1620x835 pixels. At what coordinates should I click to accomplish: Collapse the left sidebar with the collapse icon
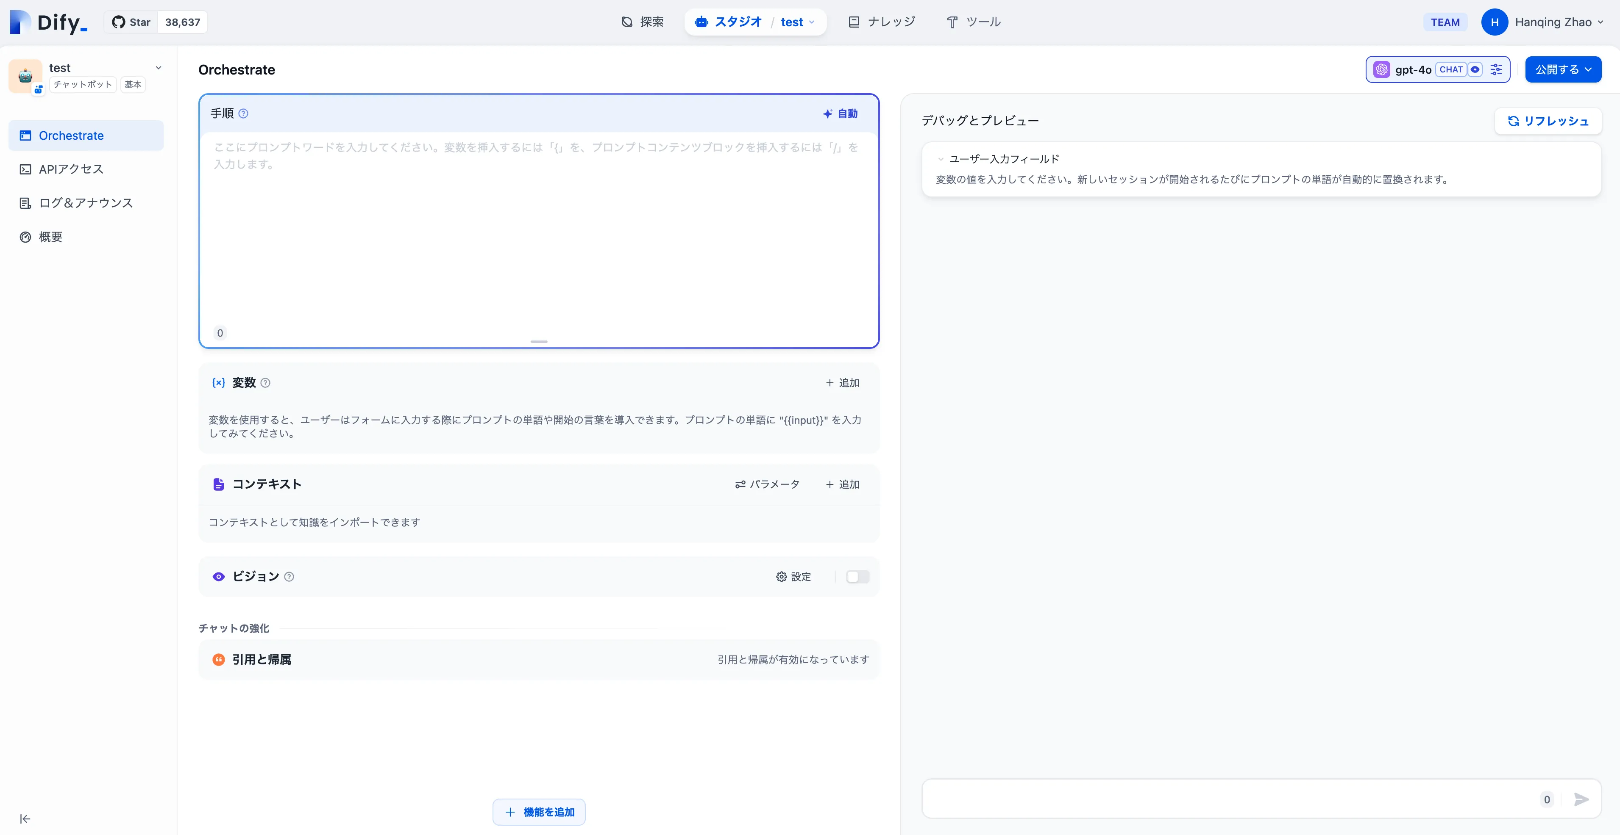click(x=25, y=818)
